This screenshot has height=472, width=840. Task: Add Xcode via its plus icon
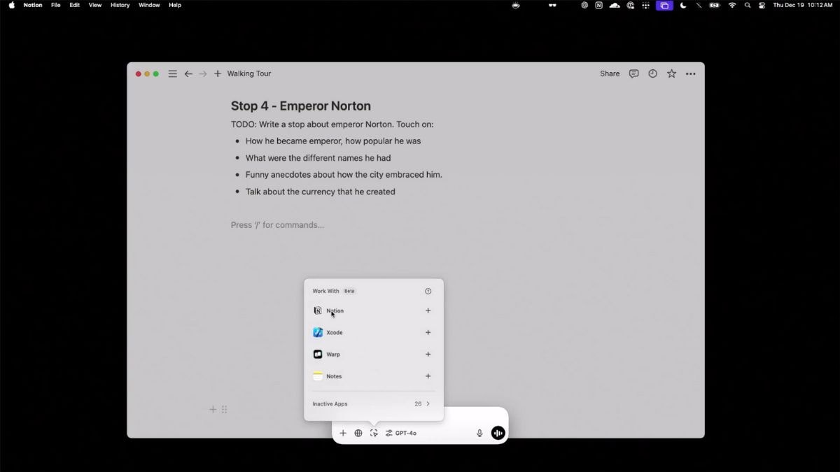(x=428, y=332)
